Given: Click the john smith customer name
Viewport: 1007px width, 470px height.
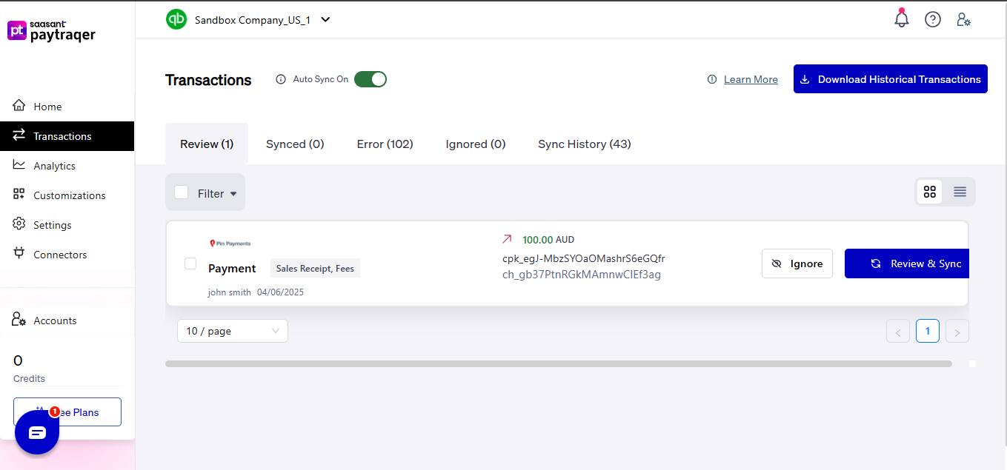Looking at the screenshot, I should (230, 292).
